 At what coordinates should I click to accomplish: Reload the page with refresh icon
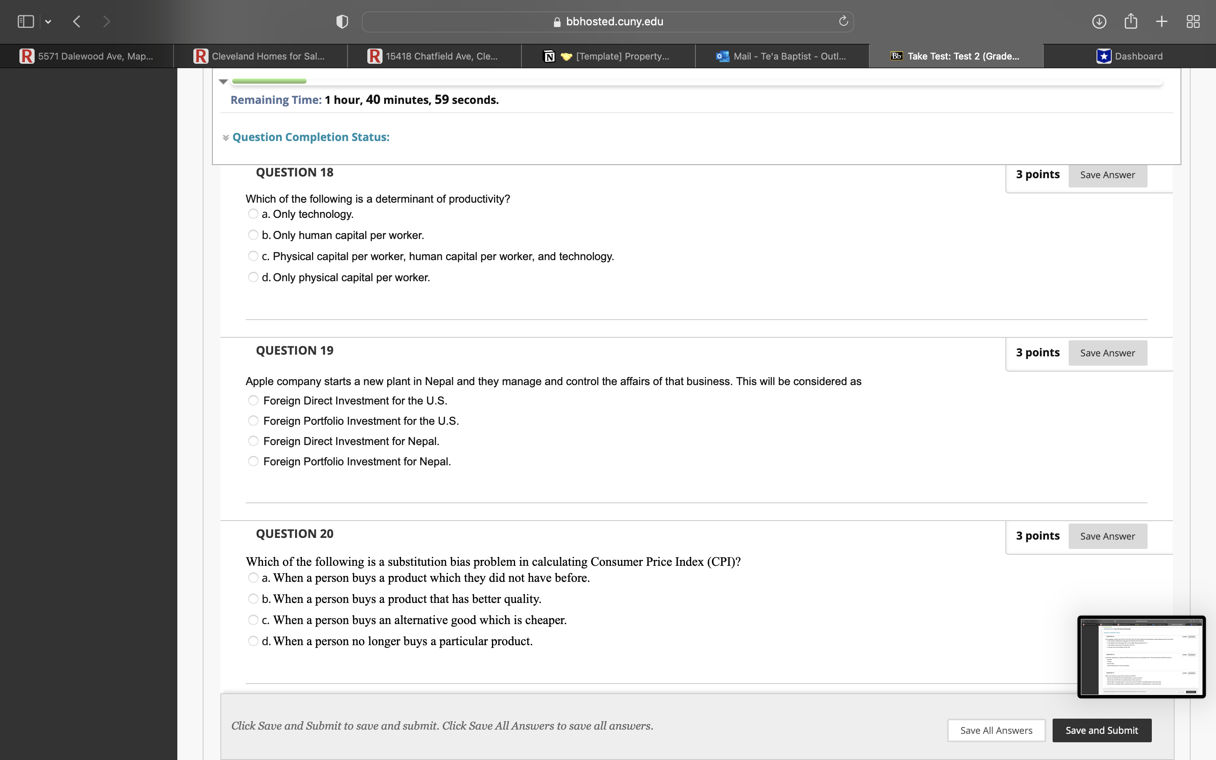(x=843, y=21)
